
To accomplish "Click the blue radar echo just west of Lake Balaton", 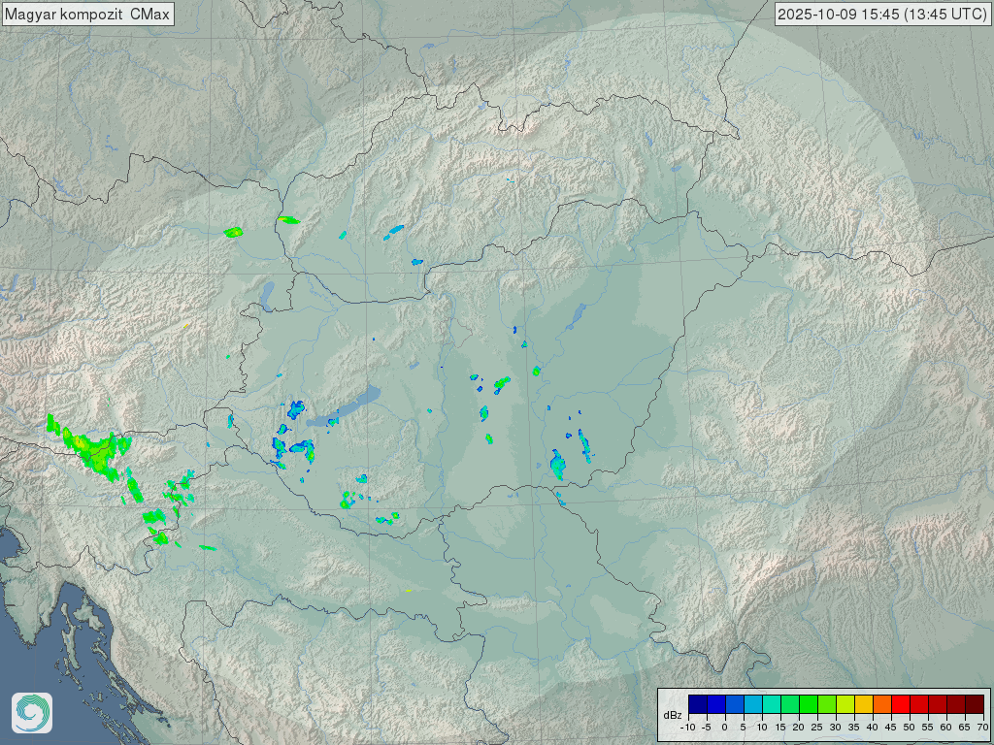I will click(294, 409).
